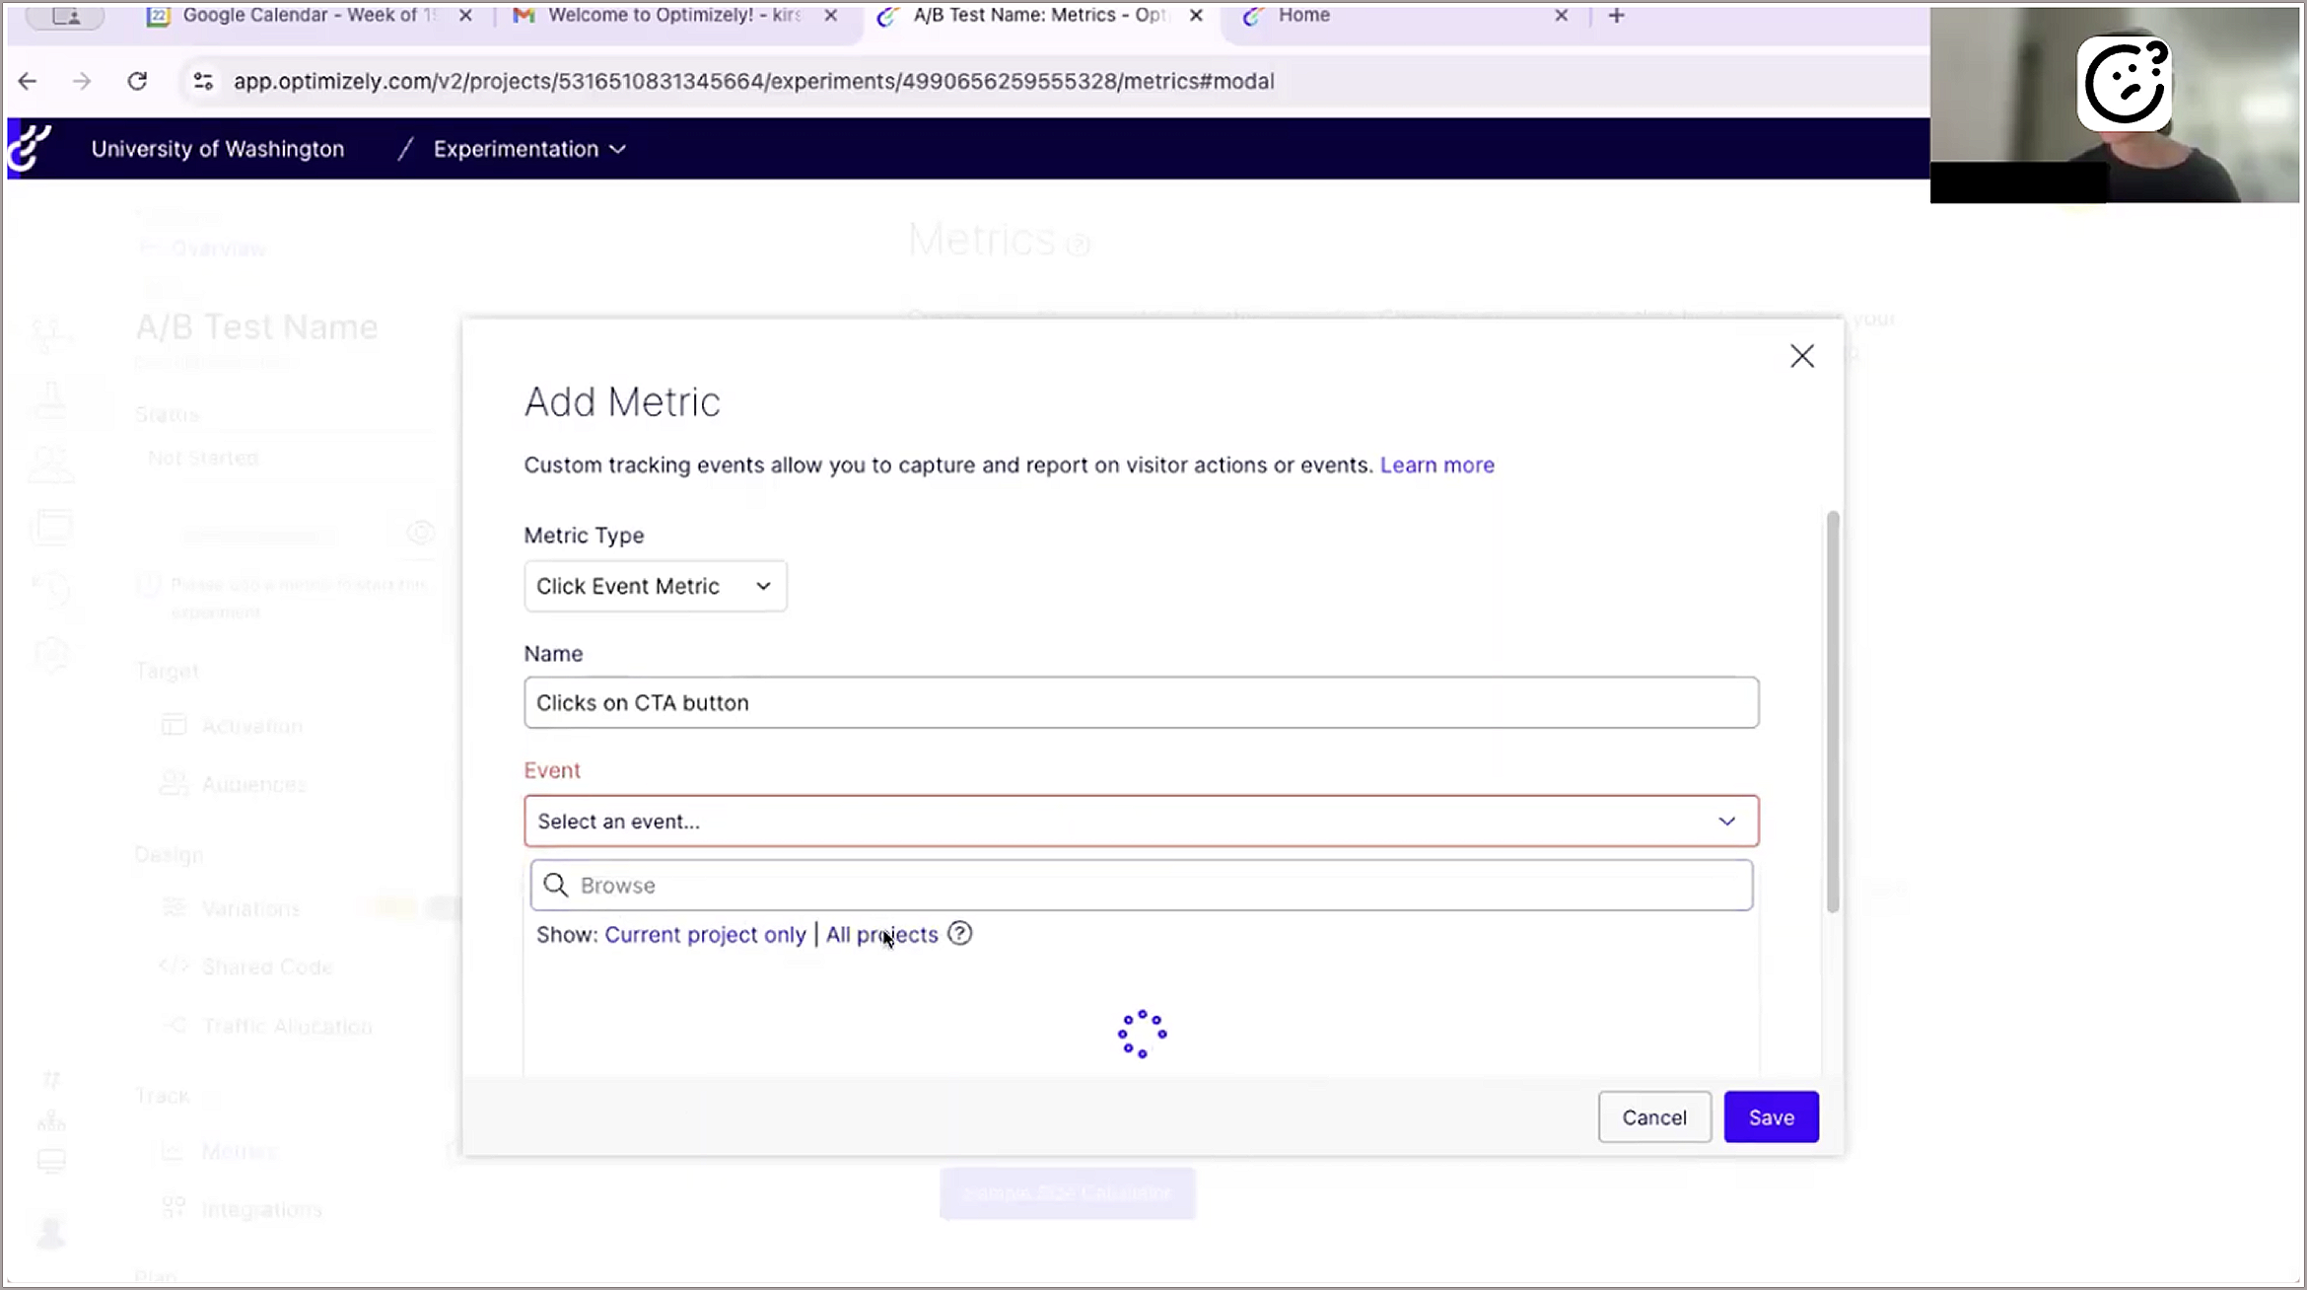This screenshot has height=1290, width=2307.
Task: Open the Metric Type dropdown
Action: (655, 586)
